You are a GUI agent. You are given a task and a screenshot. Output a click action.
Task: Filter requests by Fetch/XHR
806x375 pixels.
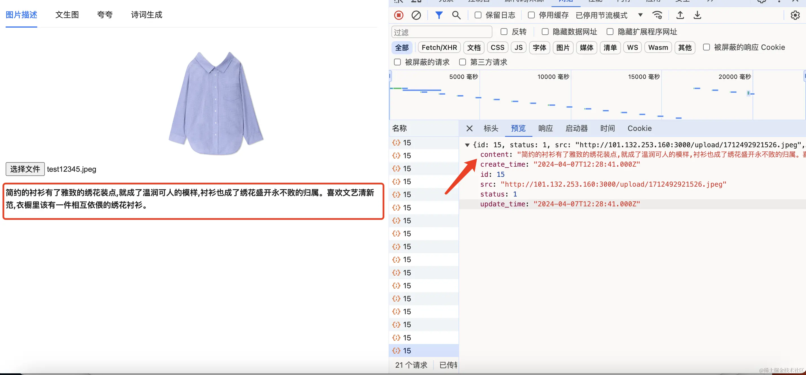point(439,48)
